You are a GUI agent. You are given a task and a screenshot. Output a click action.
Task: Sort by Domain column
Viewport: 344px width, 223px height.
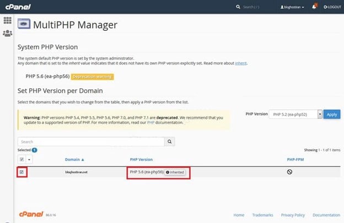coord(74,160)
